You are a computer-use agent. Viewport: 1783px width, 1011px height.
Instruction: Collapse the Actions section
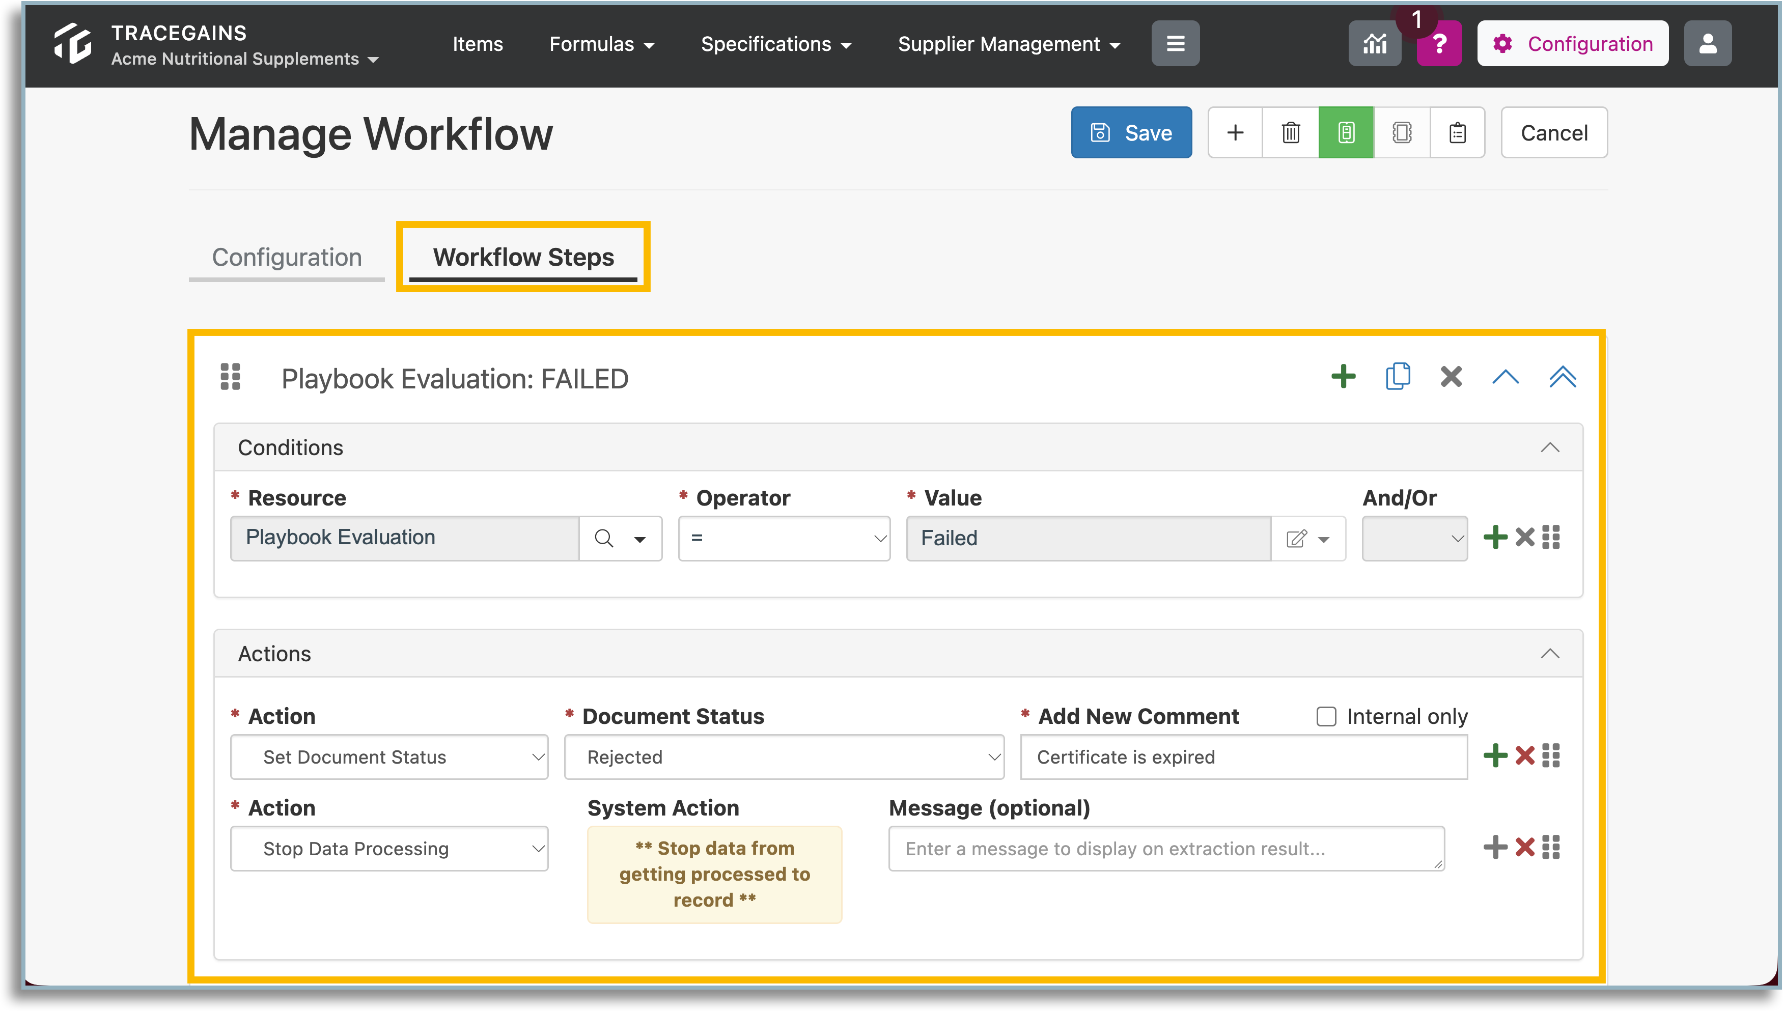(1550, 654)
